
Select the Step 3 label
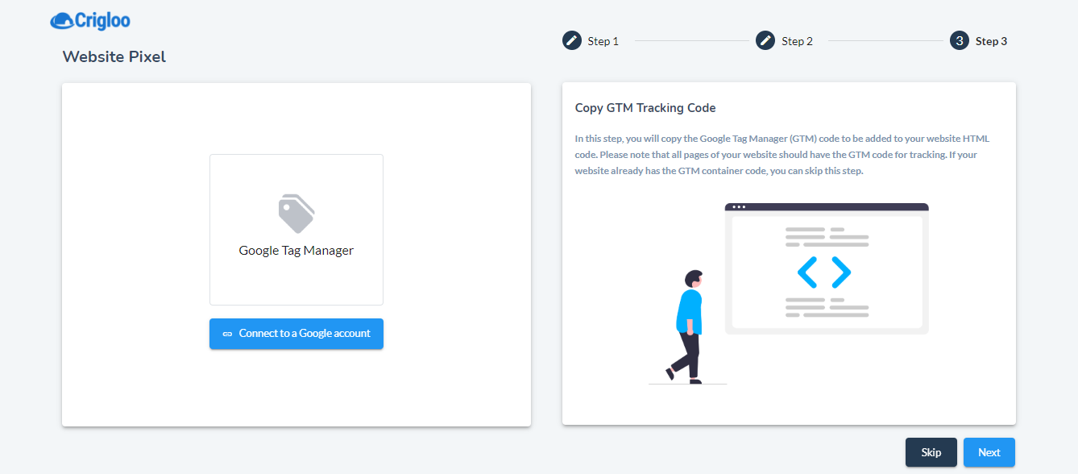(992, 41)
